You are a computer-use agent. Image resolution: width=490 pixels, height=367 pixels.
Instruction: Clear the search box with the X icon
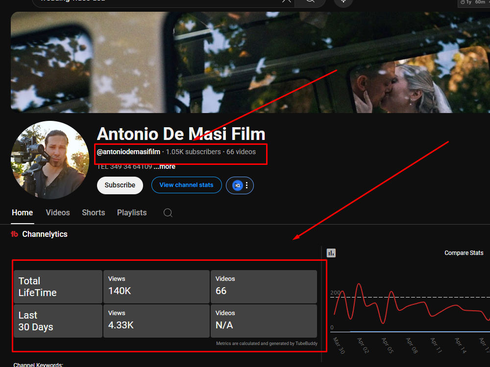coord(287,1)
